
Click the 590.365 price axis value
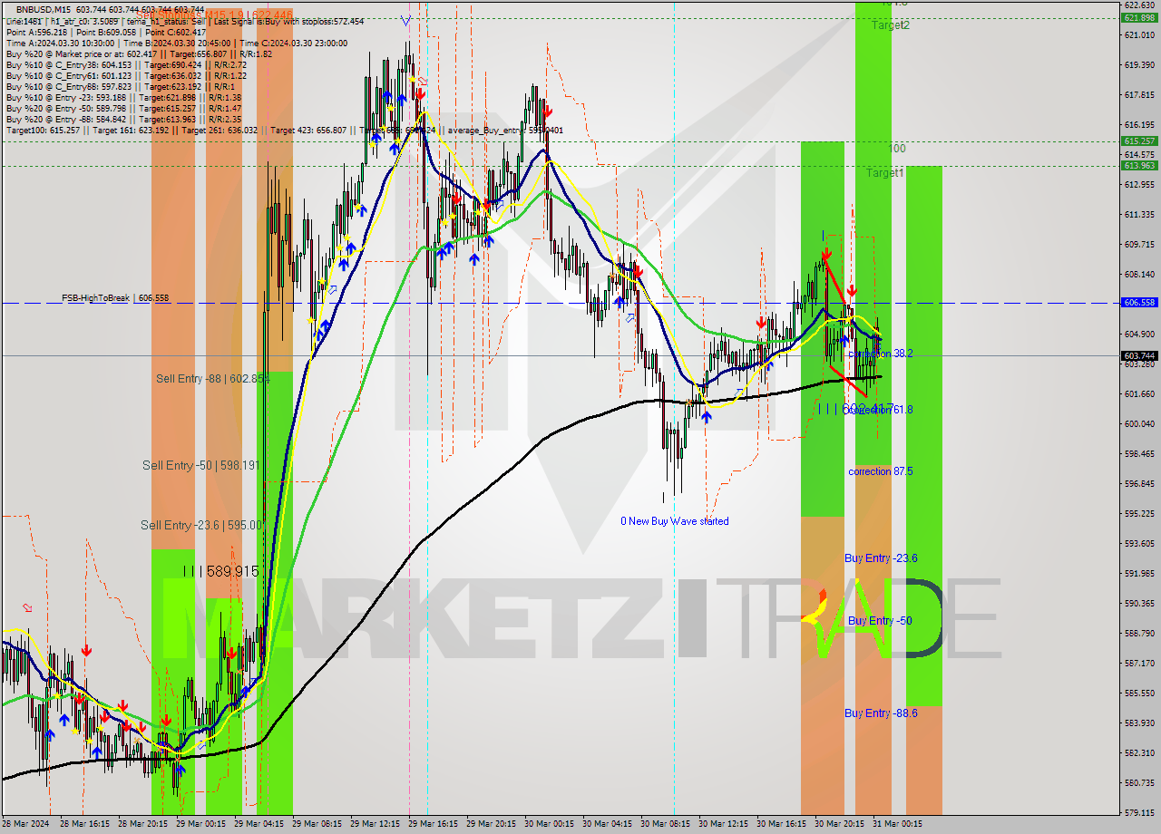tap(1139, 603)
